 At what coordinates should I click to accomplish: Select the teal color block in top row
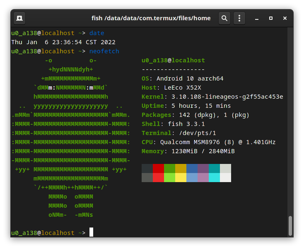click(x=214, y=168)
